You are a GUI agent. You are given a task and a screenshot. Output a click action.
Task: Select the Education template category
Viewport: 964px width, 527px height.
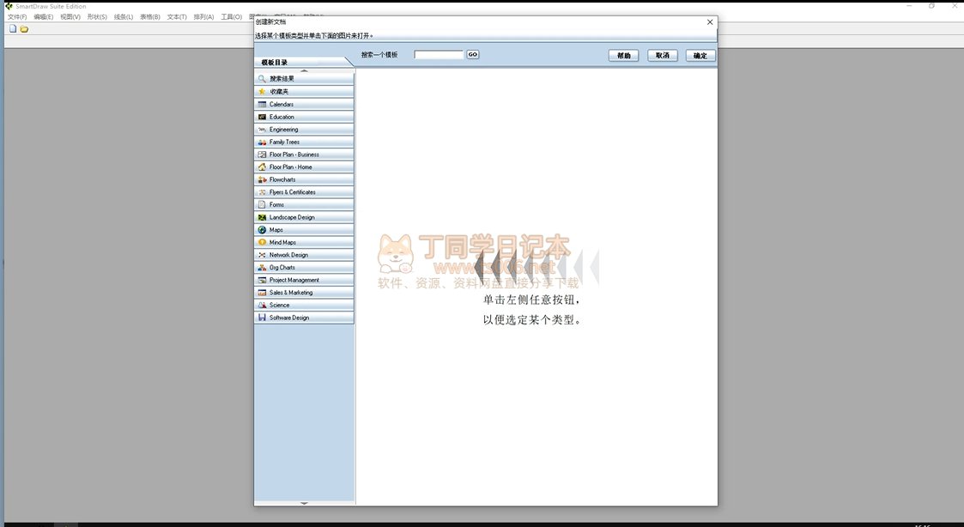pyautogui.click(x=305, y=117)
